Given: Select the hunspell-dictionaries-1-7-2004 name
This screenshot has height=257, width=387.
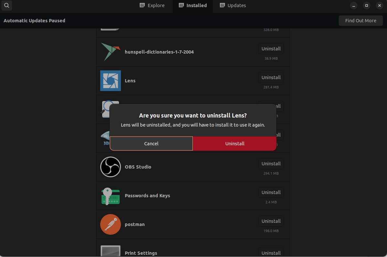Looking at the screenshot, I should (159, 52).
